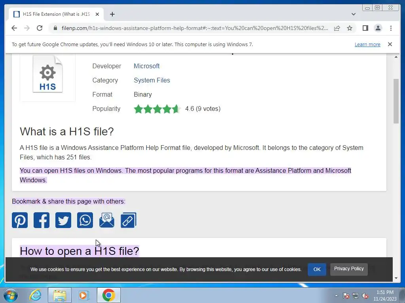Open Windows Media Player from taskbar
The width and height of the screenshot is (405, 303).
tap(83, 295)
